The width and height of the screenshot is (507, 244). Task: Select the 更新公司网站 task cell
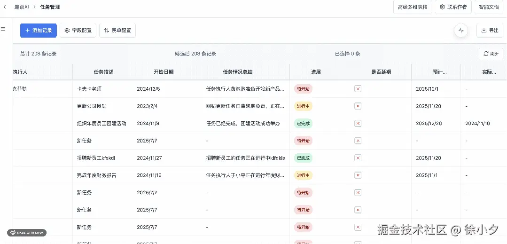(92, 106)
